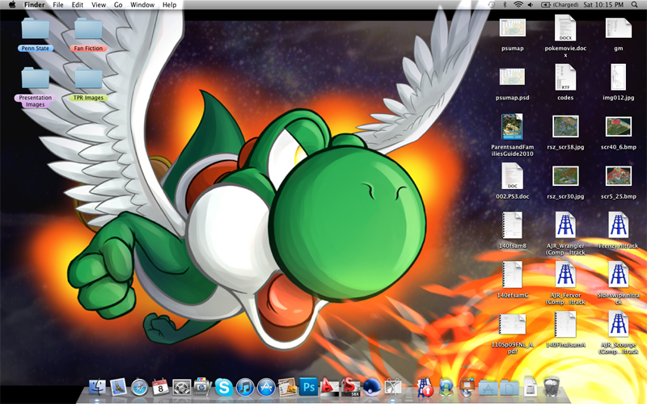Open the View menu
The height and width of the screenshot is (404, 647).
99,5
